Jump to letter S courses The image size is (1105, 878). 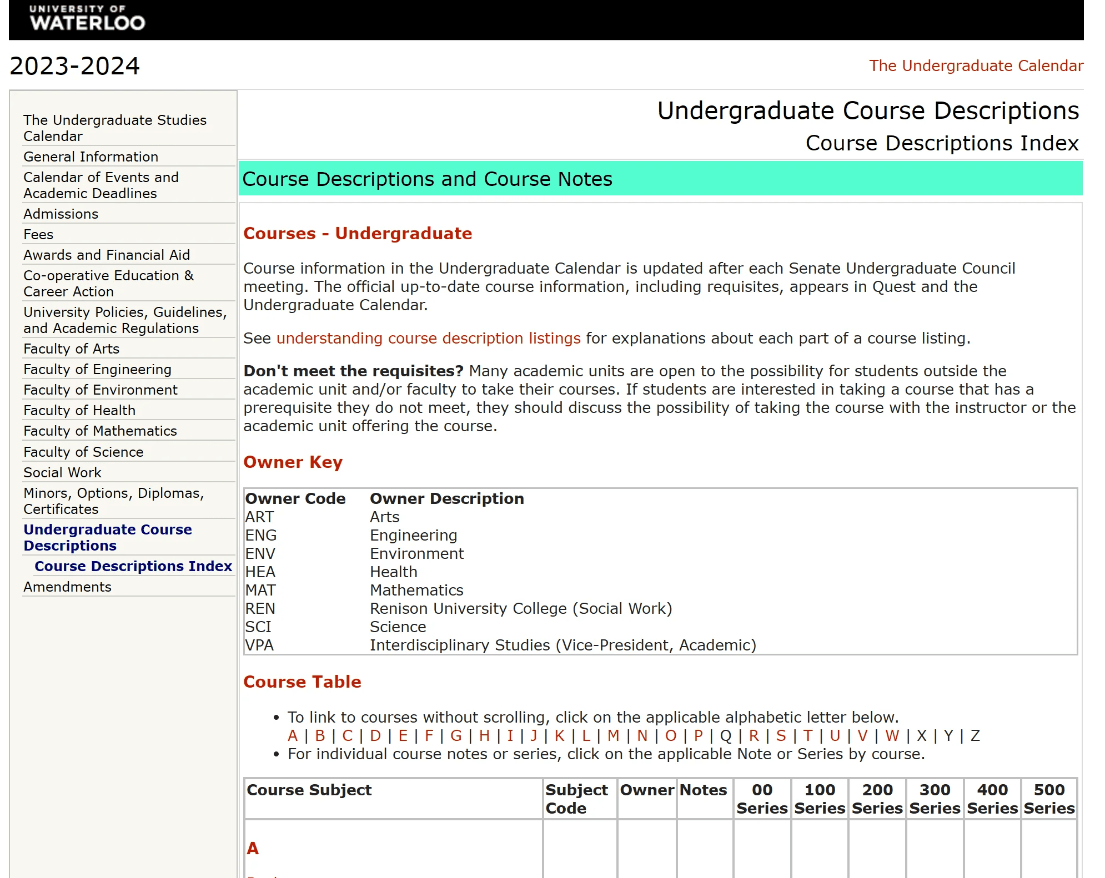point(781,735)
